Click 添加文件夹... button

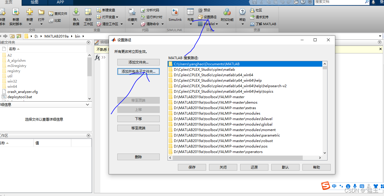point(138,62)
